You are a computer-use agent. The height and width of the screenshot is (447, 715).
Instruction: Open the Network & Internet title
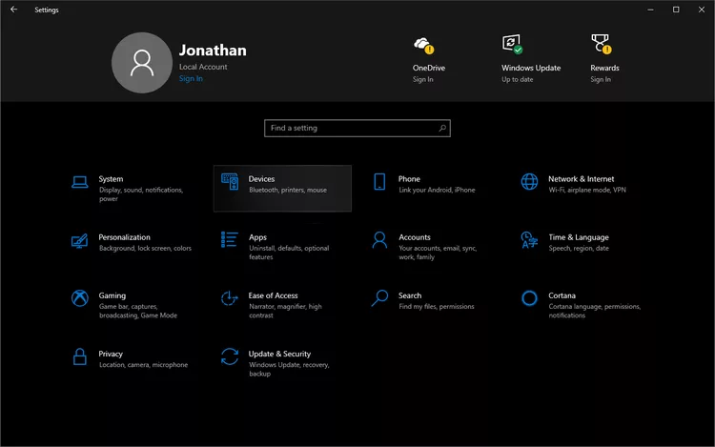(x=581, y=179)
